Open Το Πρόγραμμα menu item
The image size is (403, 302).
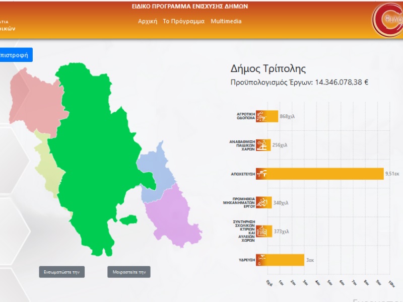click(184, 21)
